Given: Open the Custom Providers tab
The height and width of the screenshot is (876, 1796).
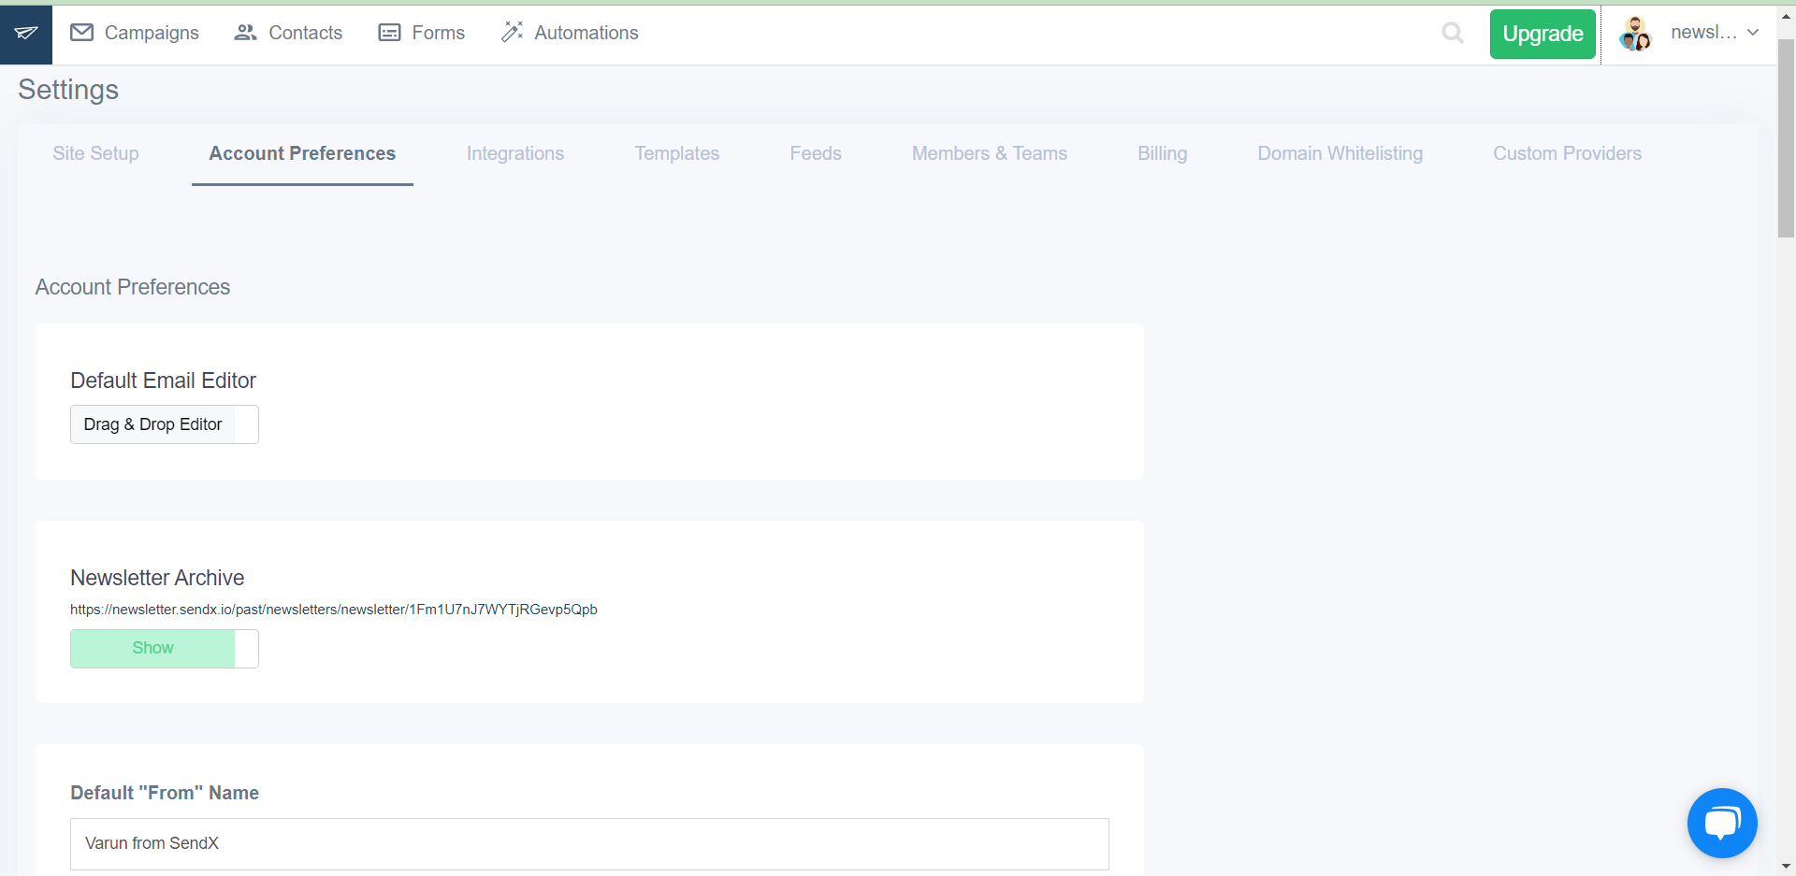Looking at the screenshot, I should (1567, 153).
